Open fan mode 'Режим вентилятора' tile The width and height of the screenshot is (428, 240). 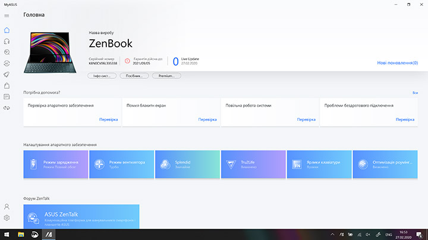(122, 164)
